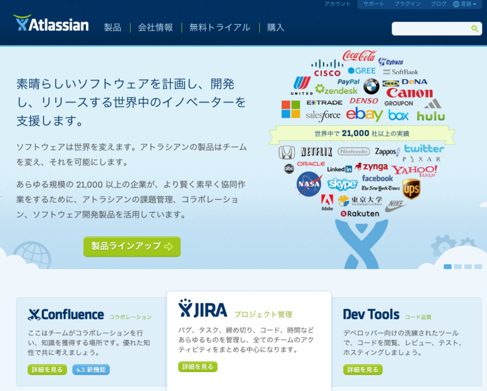Click the Coca-Cola logo
Image resolution: width=487 pixels, height=391 pixels.
tap(359, 56)
